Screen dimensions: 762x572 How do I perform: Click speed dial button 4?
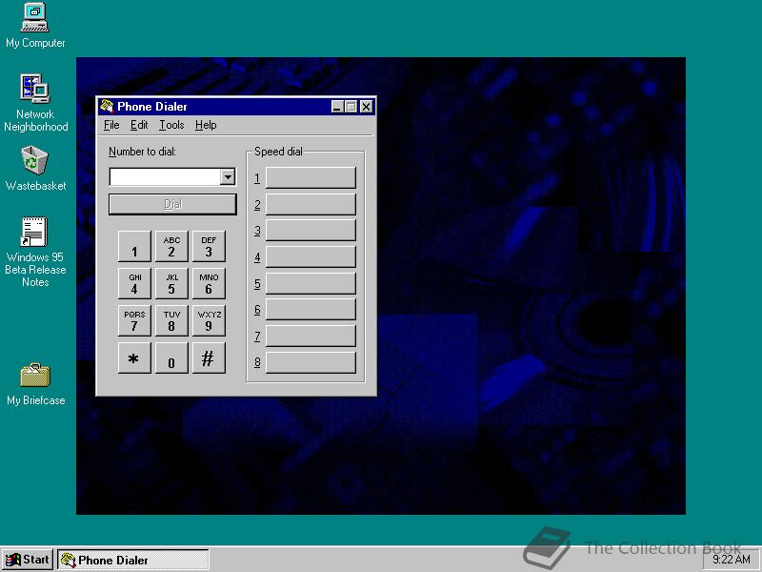(x=311, y=256)
